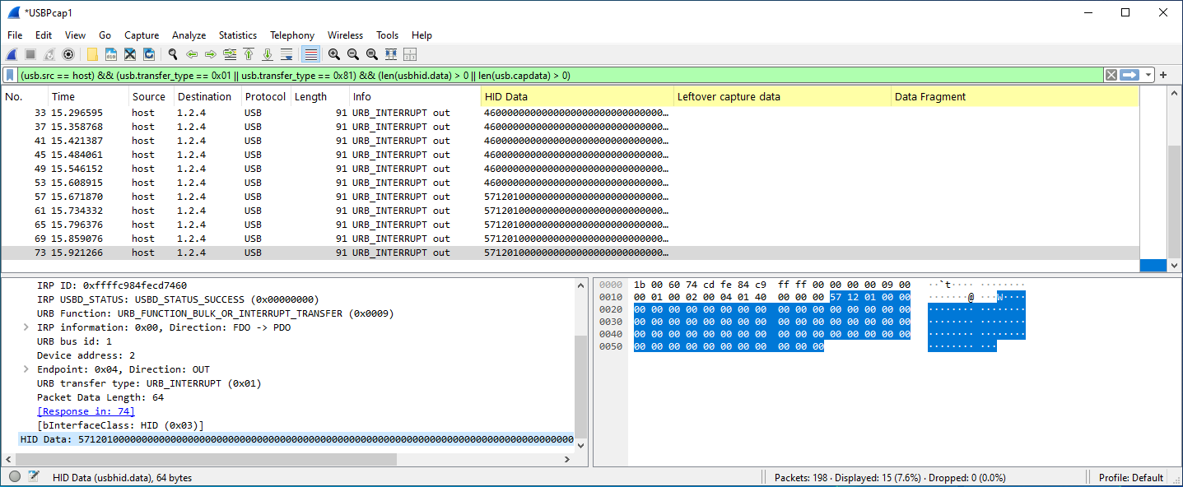This screenshot has width=1183, height=487.
Task: Edit the capture file comment
Action: point(35,475)
